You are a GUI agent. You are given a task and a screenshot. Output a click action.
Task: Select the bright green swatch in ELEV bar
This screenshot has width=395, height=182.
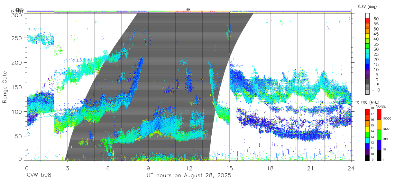pyautogui.click(x=368, y=46)
